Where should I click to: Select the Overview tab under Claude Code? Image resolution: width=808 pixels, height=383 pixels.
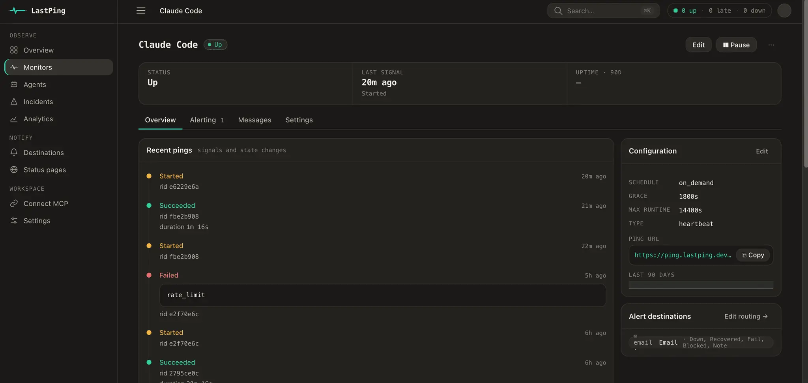click(160, 120)
